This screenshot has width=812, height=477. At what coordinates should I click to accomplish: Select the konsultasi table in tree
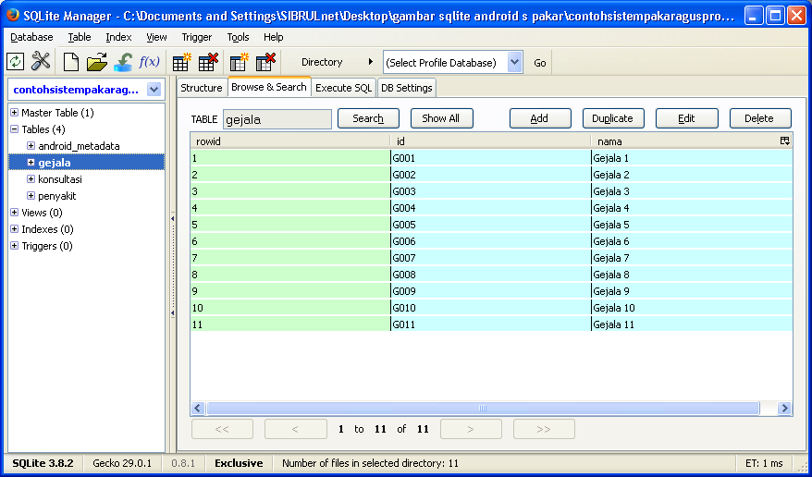pyautogui.click(x=60, y=179)
